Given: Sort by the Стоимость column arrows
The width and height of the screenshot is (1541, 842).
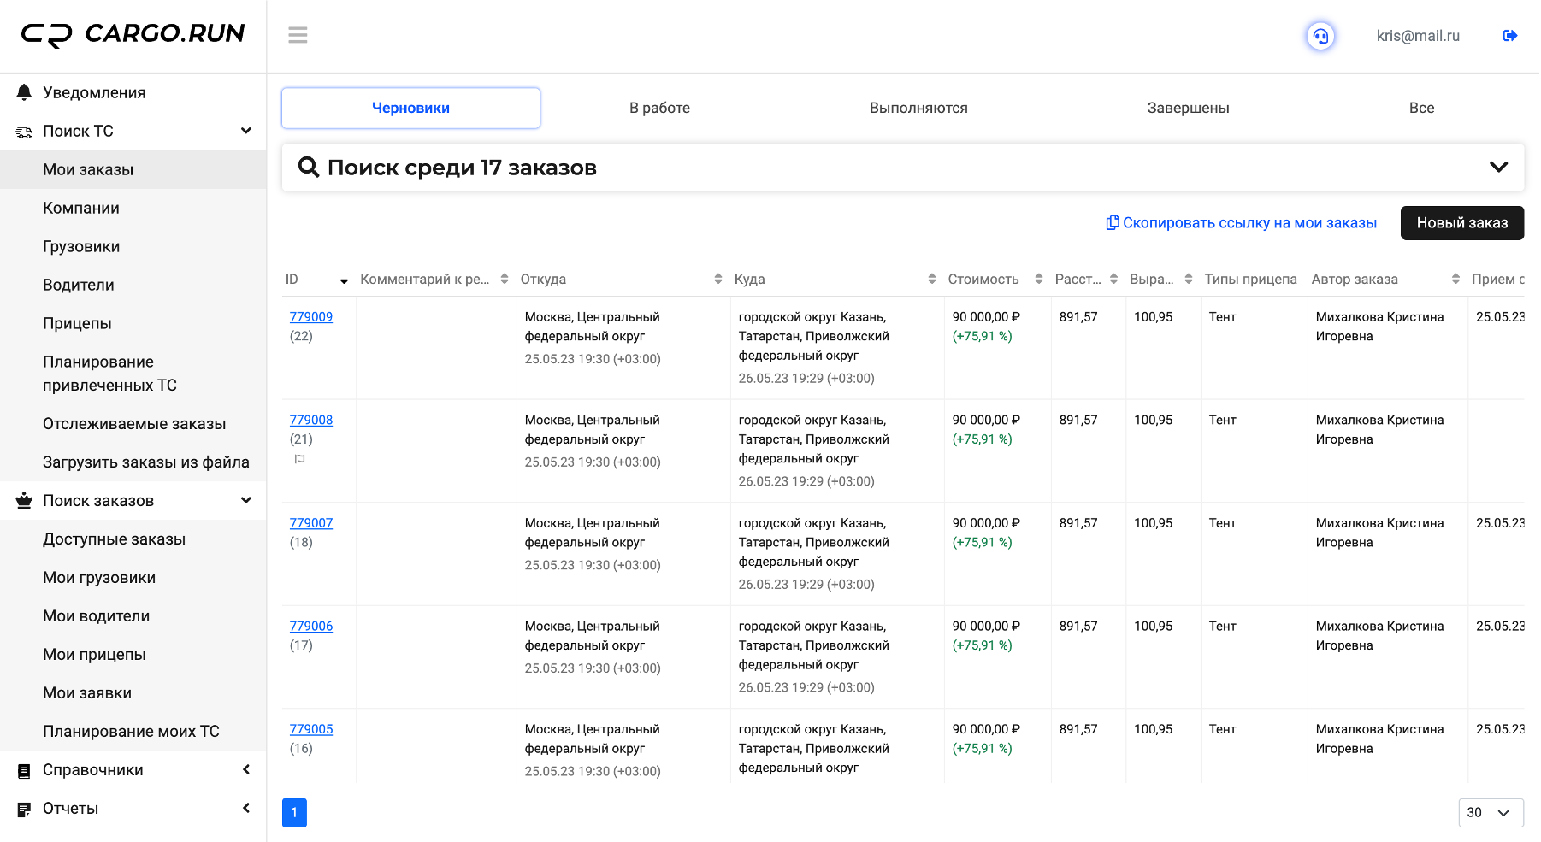Looking at the screenshot, I should click(x=1039, y=279).
